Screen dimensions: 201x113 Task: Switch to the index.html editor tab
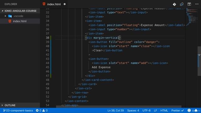click(54, 4)
